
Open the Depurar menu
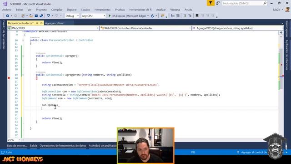72,10
